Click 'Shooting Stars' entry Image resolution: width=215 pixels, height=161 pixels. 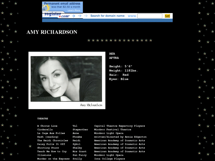[48, 148]
